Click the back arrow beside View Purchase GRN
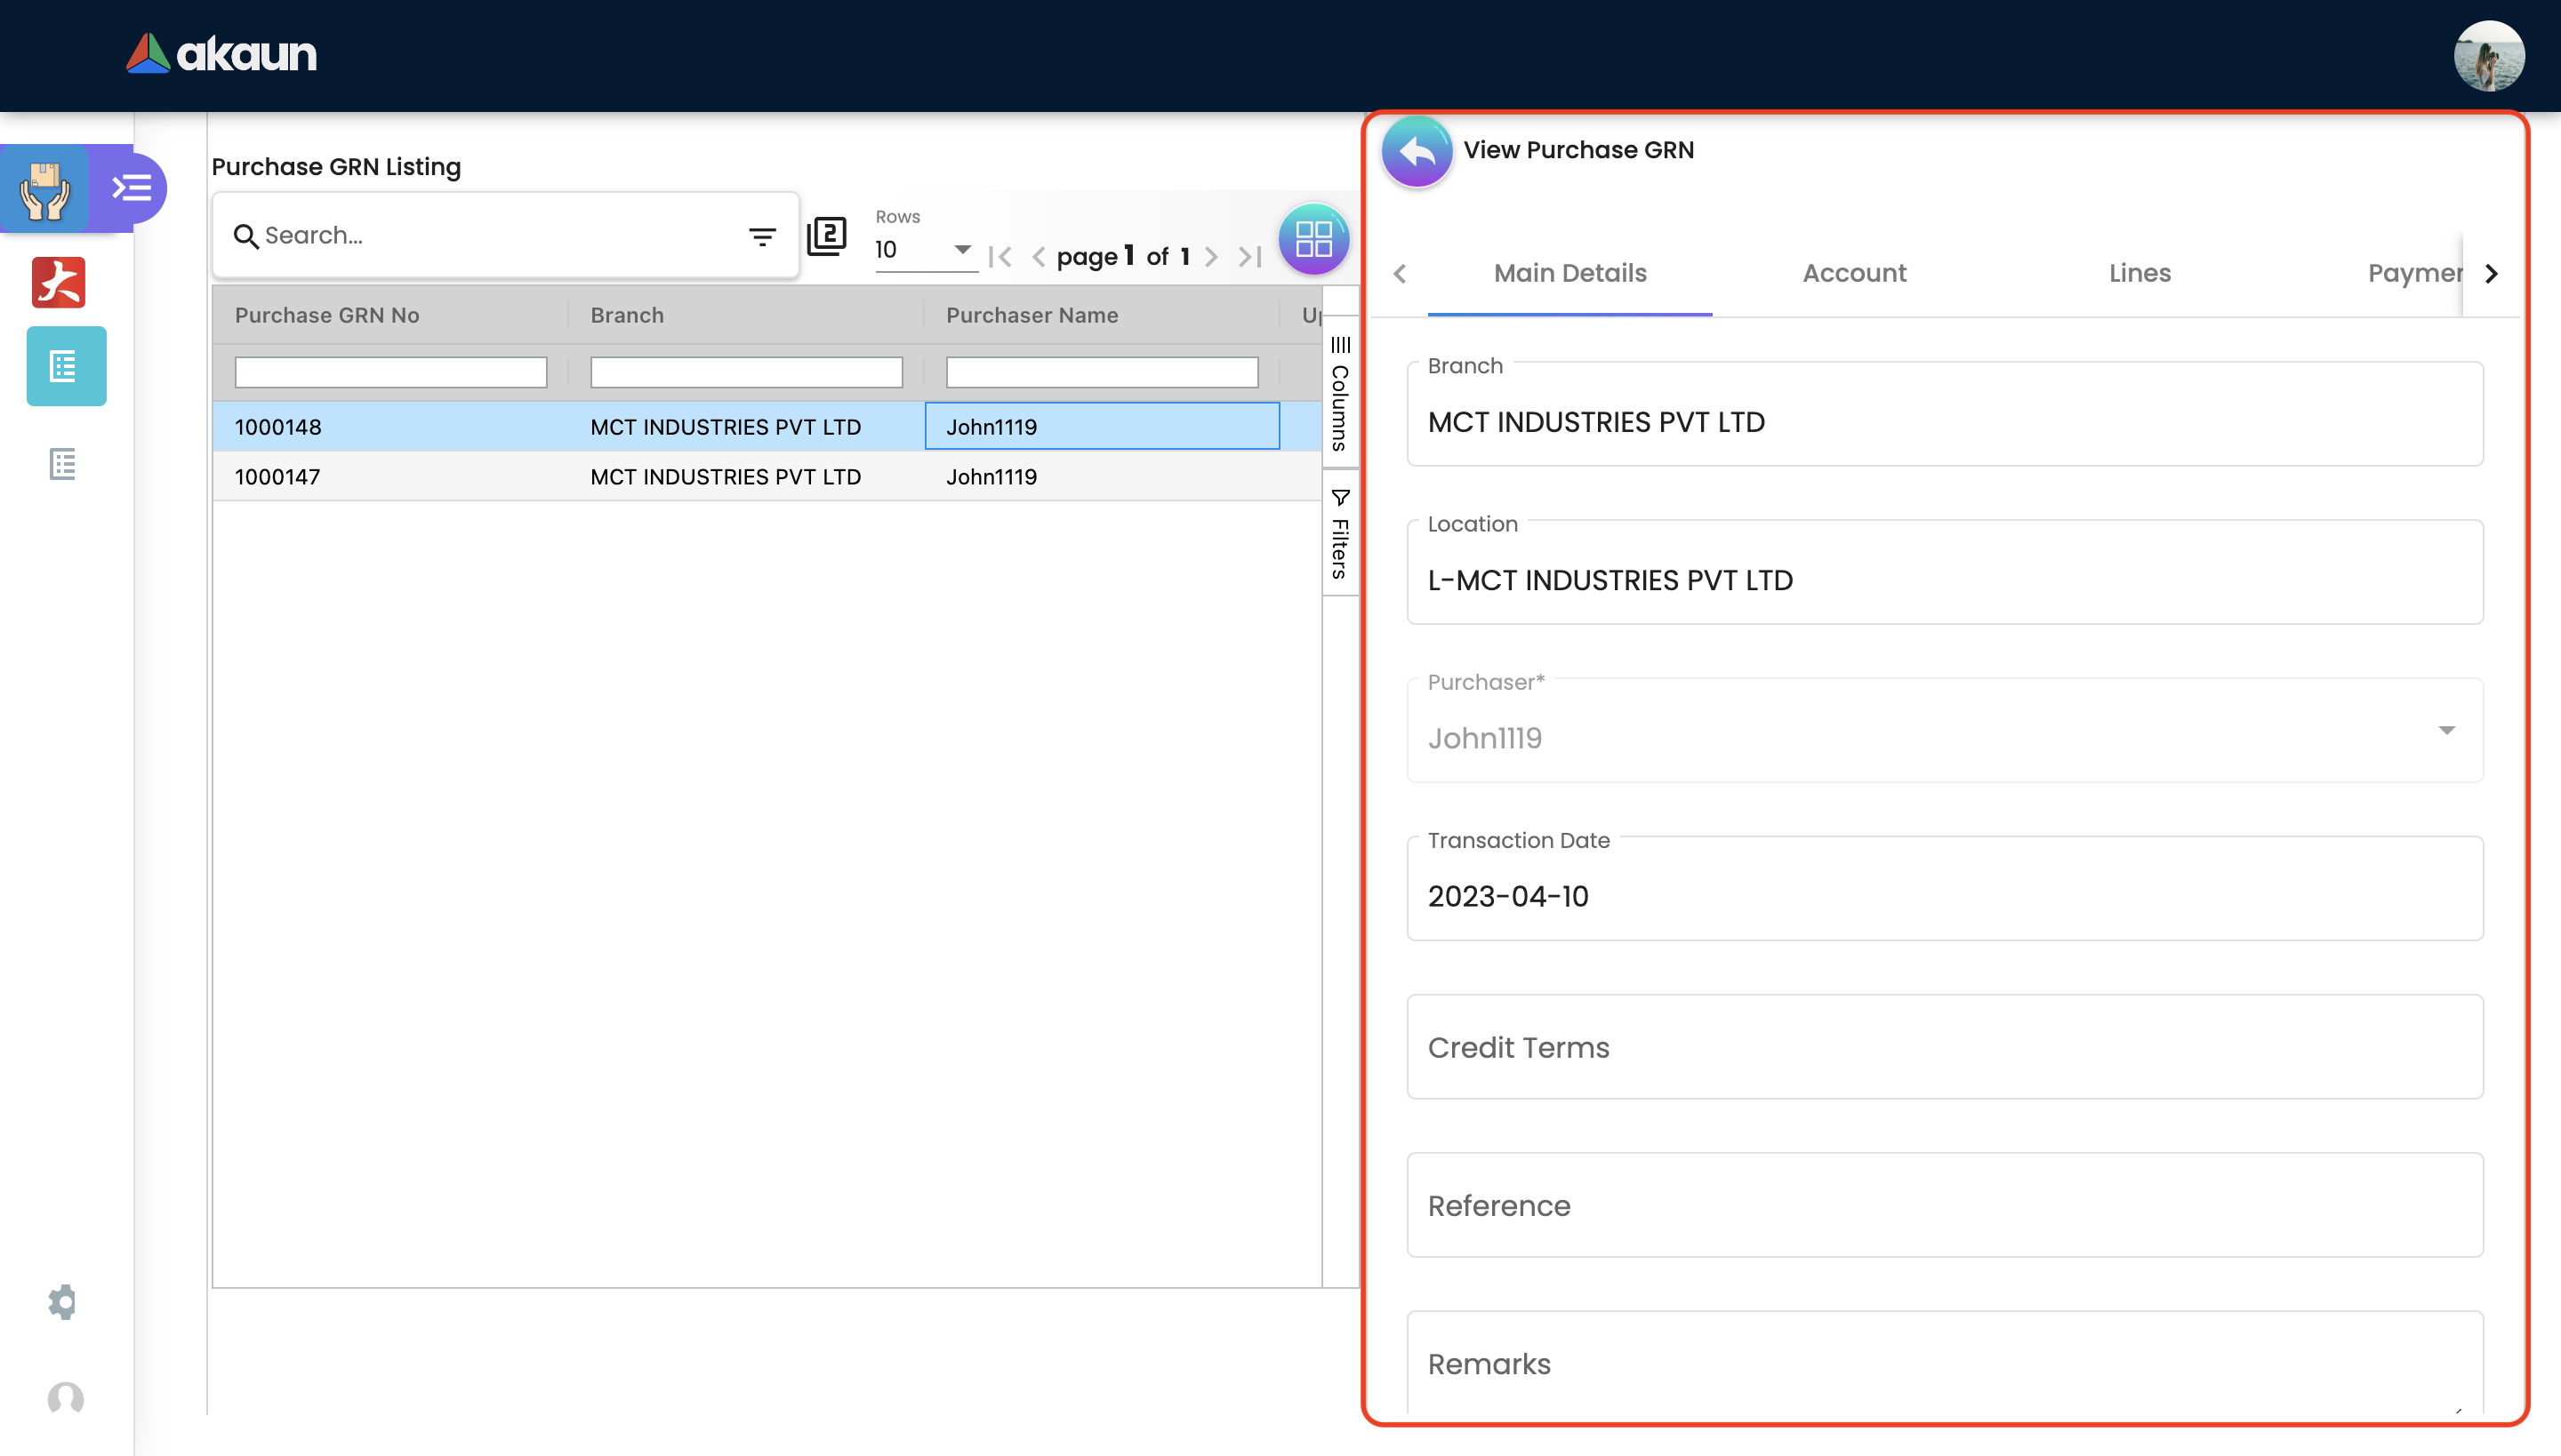The height and width of the screenshot is (1456, 2561). [x=1417, y=152]
